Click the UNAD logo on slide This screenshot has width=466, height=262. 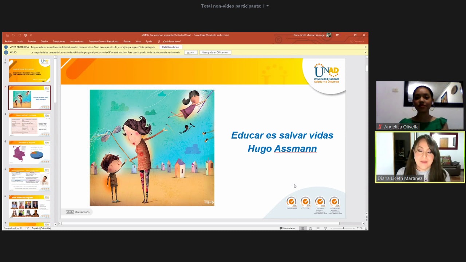(x=326, y=73)
